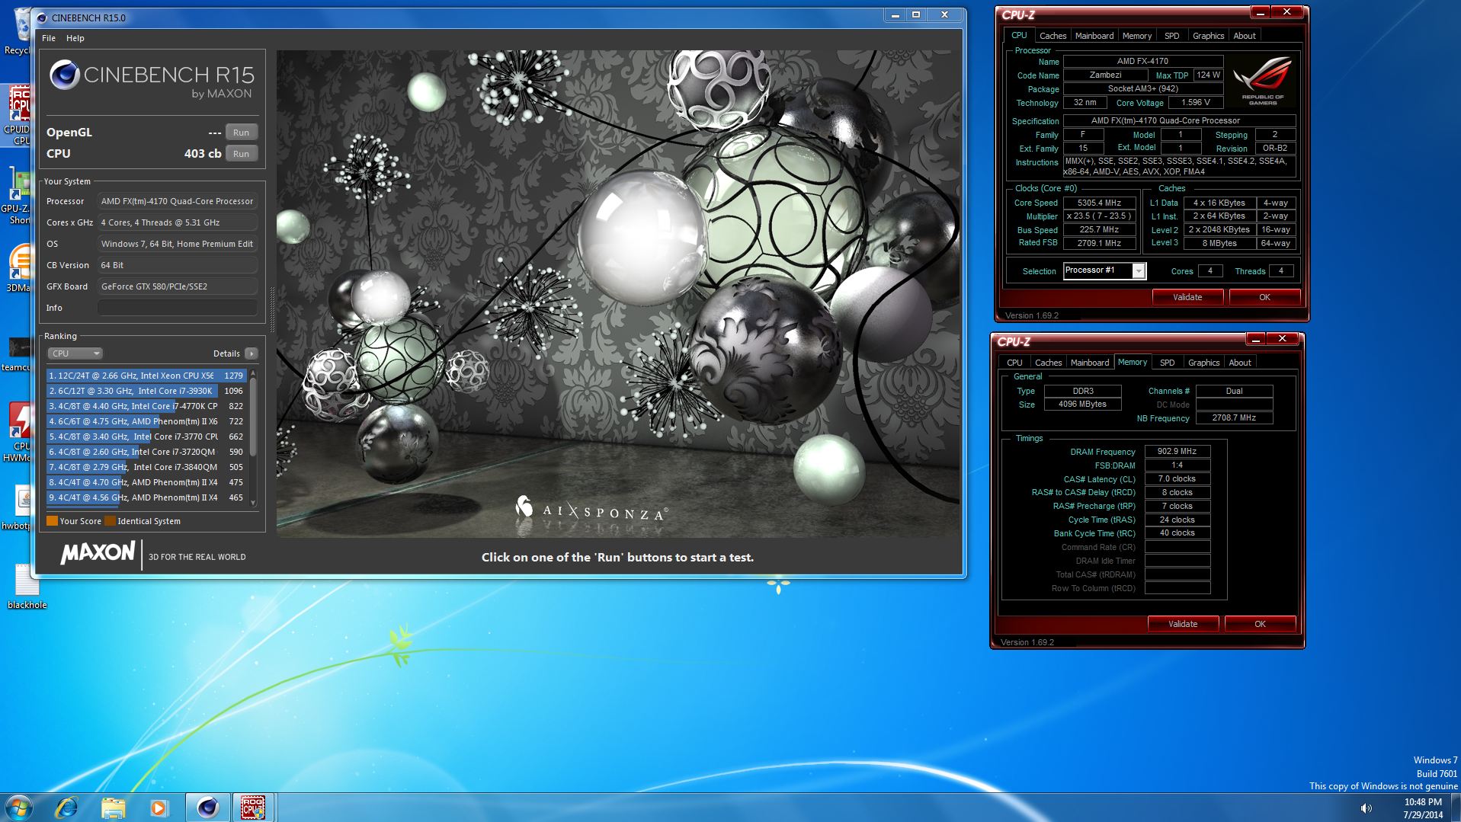This screenshot has height=822, width=1461.
Task: Switch to SPD tab in top CPU-Z window
Action: [1171, 36]
